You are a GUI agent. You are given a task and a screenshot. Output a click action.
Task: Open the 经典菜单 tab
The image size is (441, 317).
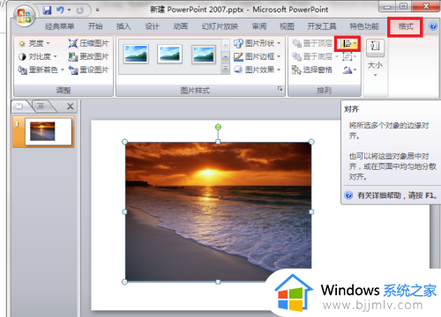click(x=59, y=26)
